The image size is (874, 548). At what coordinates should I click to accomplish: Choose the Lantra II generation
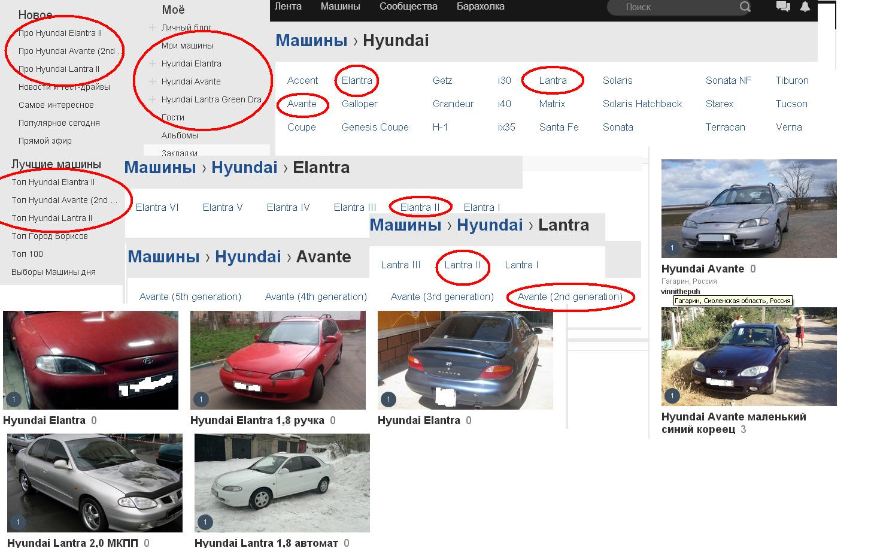[x=462, y=265]
